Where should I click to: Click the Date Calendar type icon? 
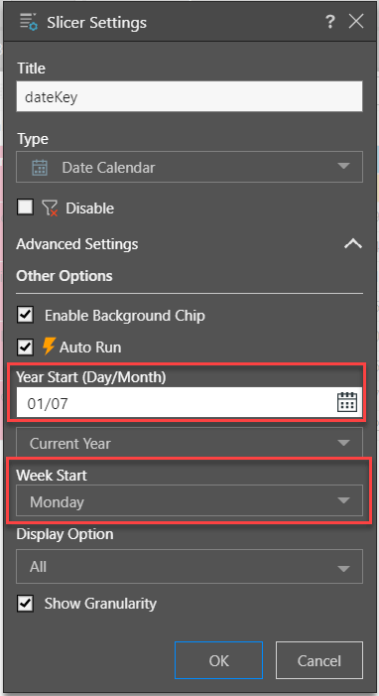click(40, 168)
